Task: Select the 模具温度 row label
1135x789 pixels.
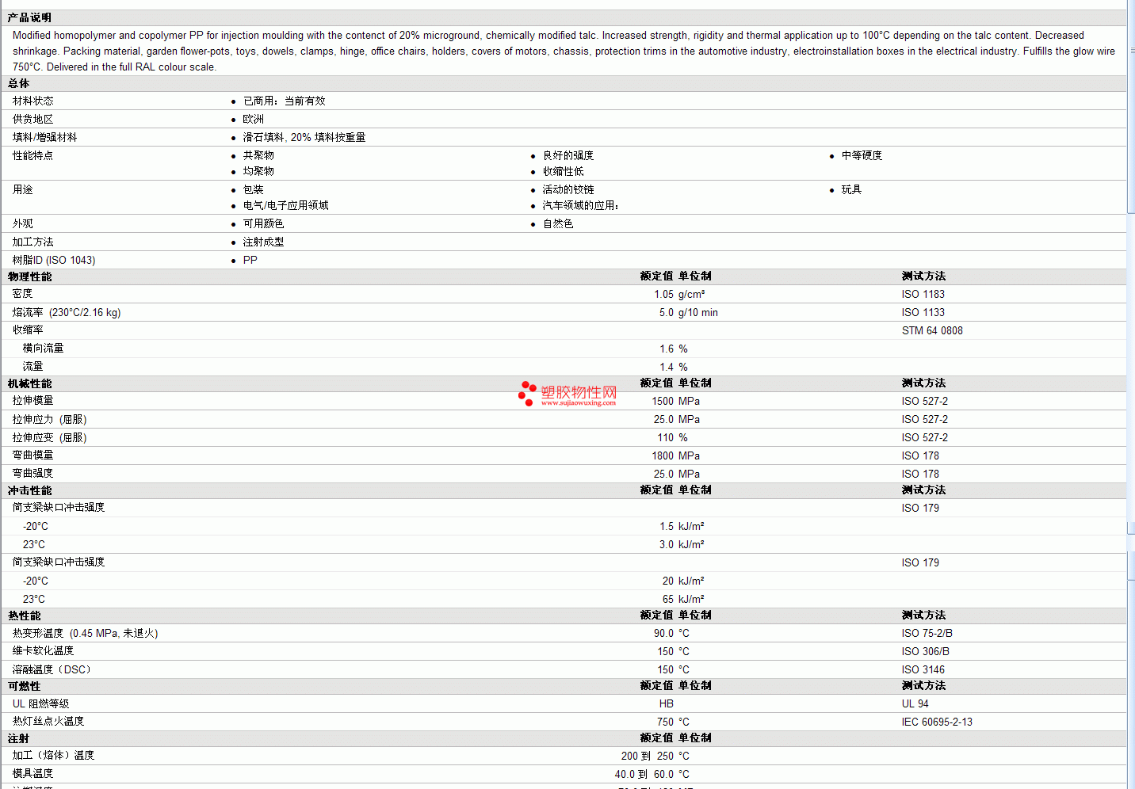Action: click(33, 774)
